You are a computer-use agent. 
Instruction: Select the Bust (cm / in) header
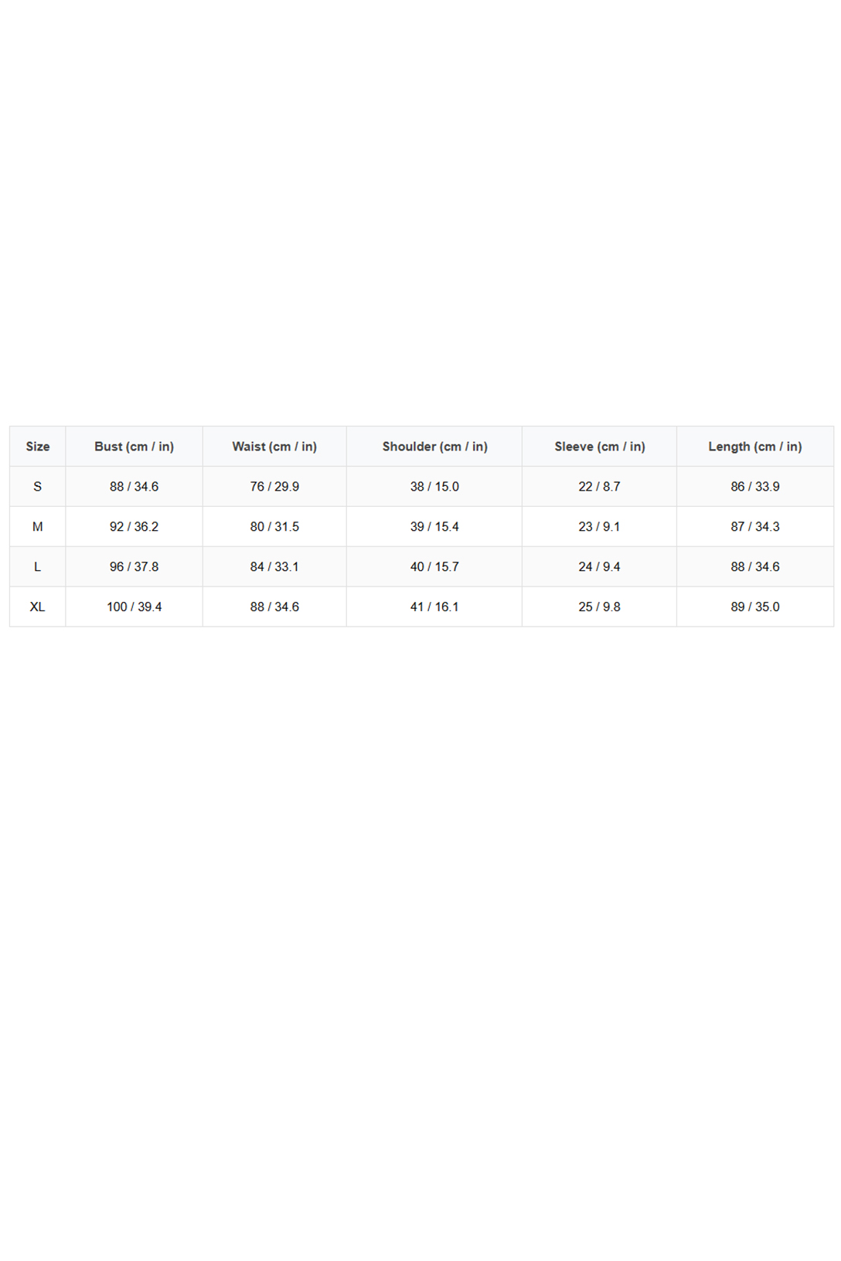[134, 447]
